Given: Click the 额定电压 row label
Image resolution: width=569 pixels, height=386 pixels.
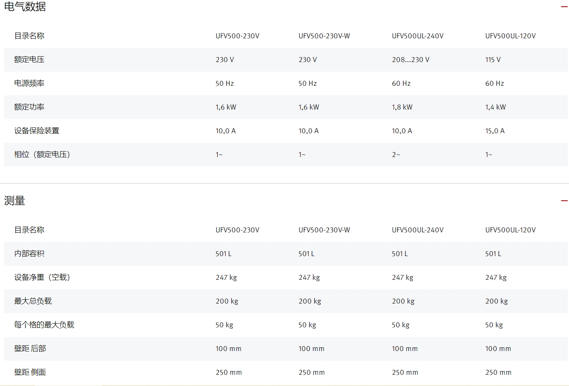Looking at the screenshot, I should click(x=29, y=60).
